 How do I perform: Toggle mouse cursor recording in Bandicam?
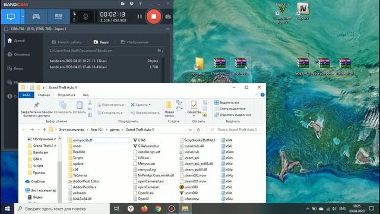click(74, 13)
